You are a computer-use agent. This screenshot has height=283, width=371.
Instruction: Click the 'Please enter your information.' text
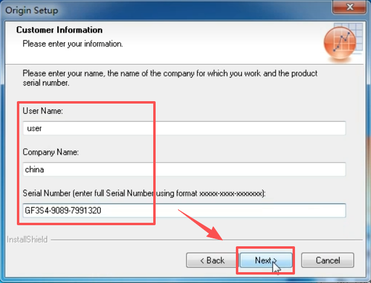(72, 44)
